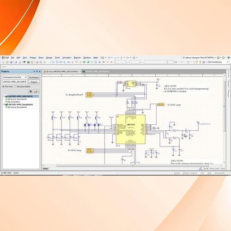This screenshot has height=231, width=231.
Task: Create a new document with toolbar icon
Action: (x=3, y=62)
